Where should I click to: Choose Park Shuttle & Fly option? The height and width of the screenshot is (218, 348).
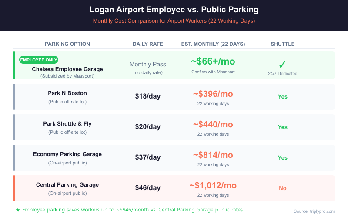point(67,123)
